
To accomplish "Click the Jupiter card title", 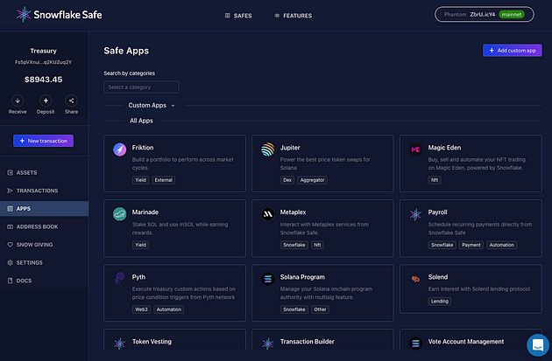I will point(290,148).
